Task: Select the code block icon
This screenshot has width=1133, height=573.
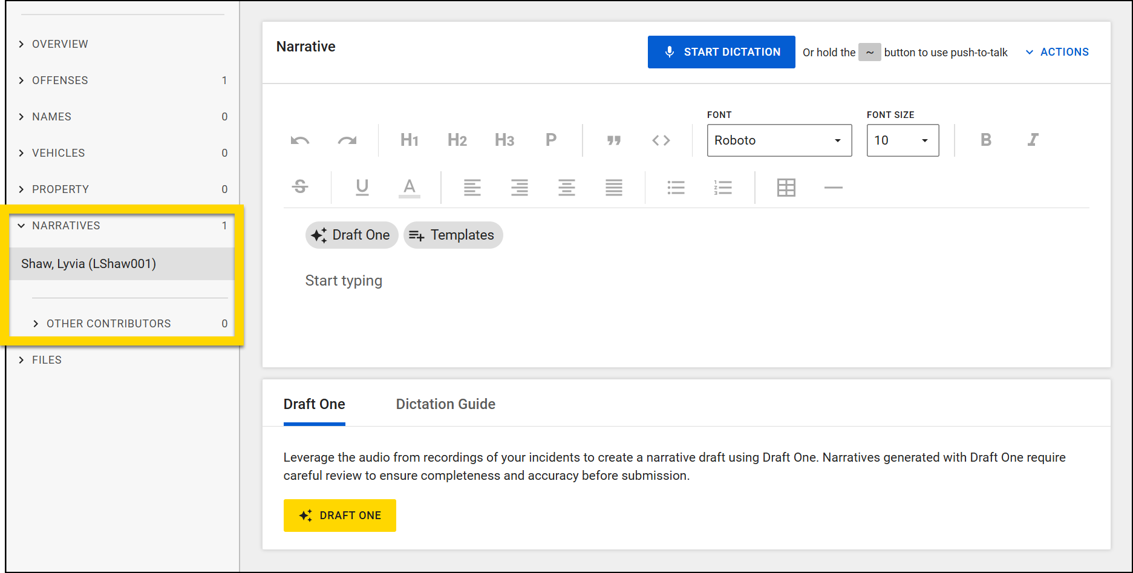Action: click(x=661, y=140)
